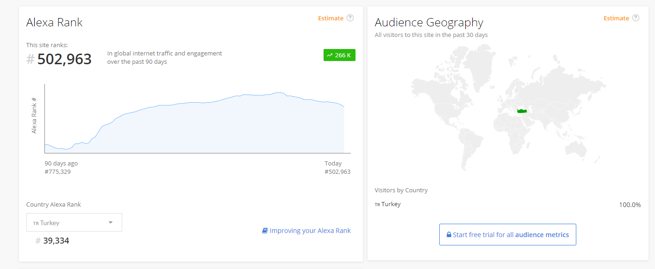Click the This site ranks label
Viewport: 655px width, 269px height.
coord(47,45)
